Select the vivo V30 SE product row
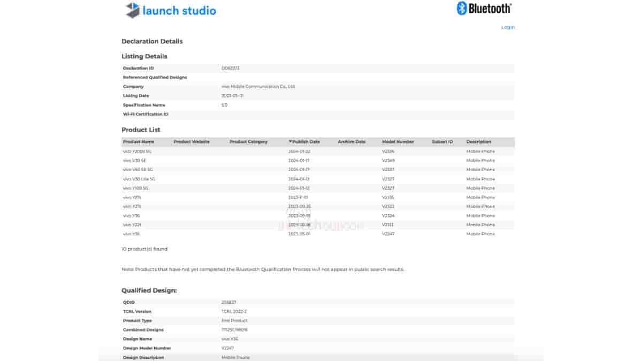This screenshot has height=361, width=642. (x=135, y=160)
